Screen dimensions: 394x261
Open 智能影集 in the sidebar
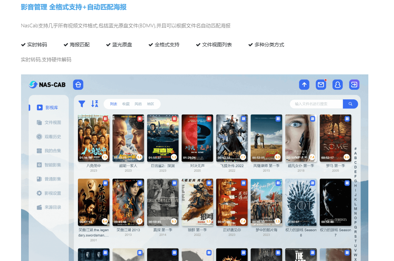53,165
